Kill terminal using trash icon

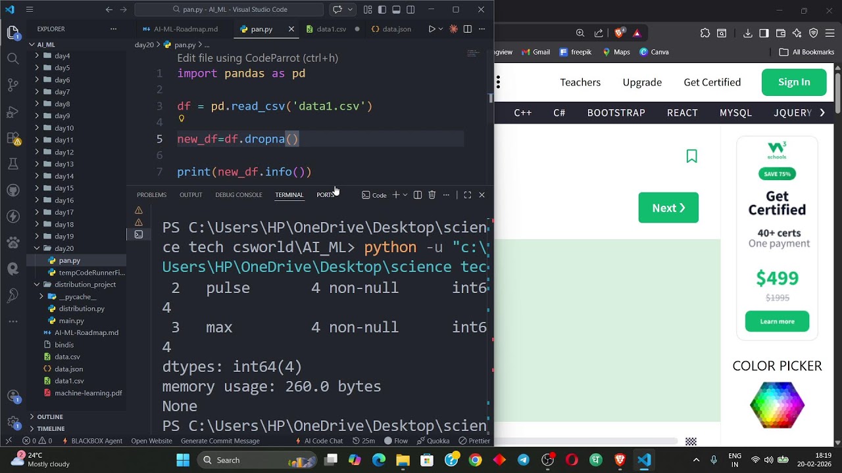pos(432,195)
